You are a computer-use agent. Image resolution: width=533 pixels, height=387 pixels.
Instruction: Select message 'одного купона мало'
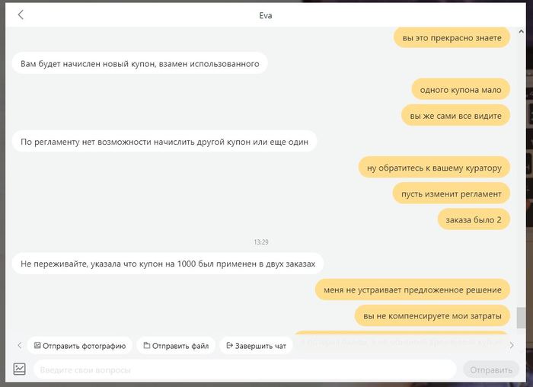coord(461,90)
